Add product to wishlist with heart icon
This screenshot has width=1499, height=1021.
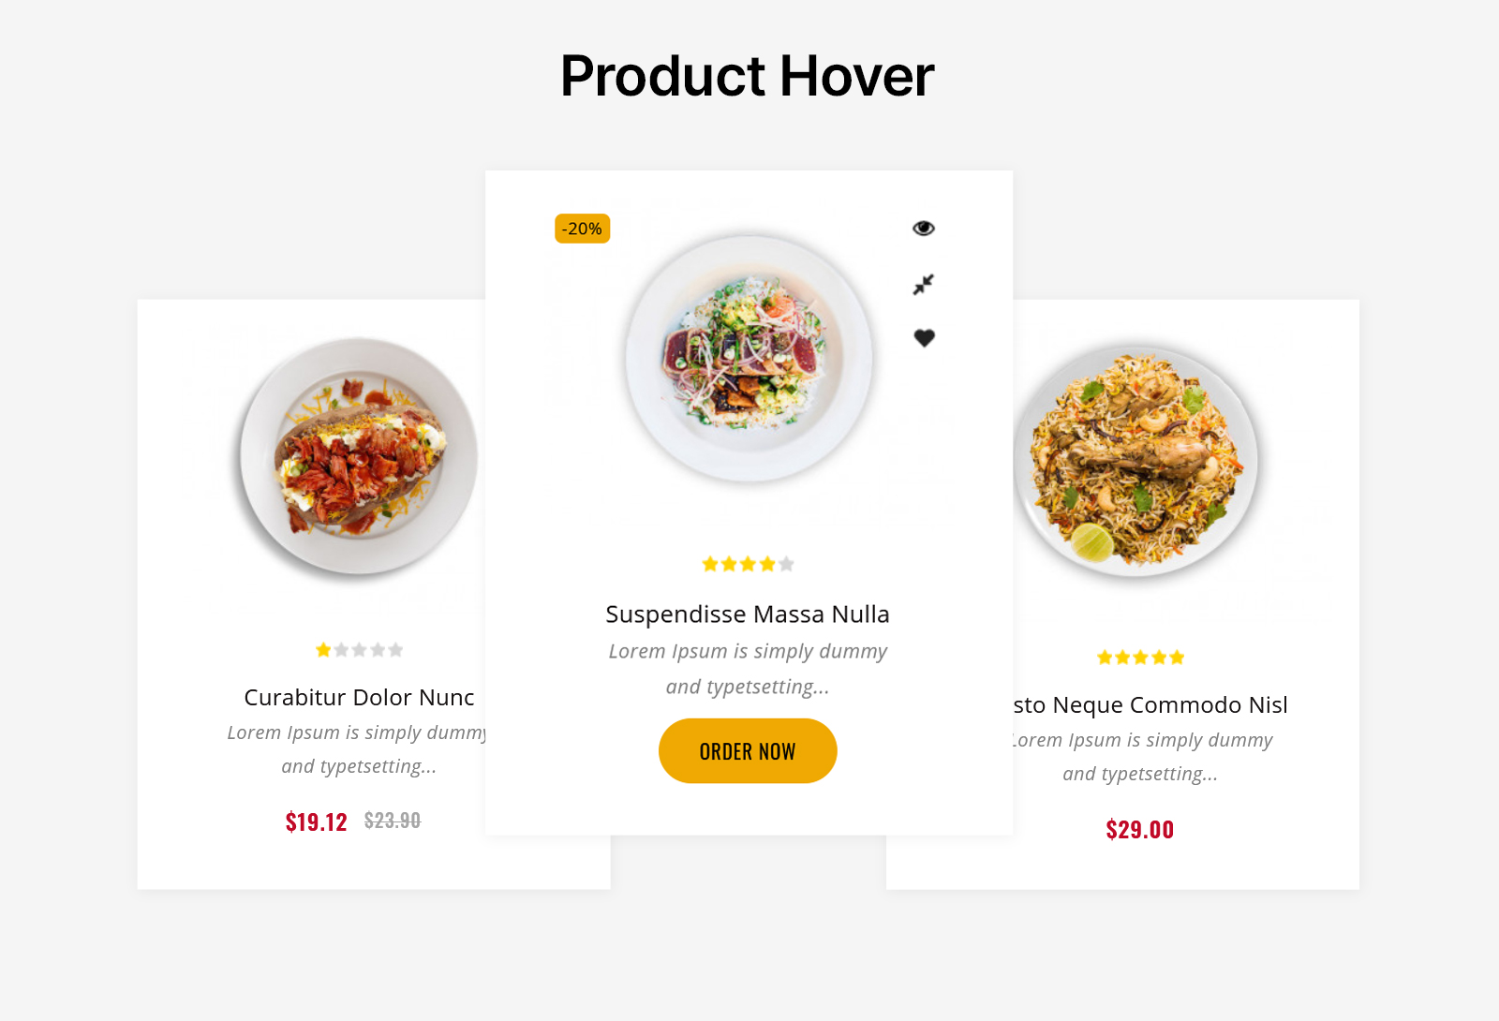(924, 338)
